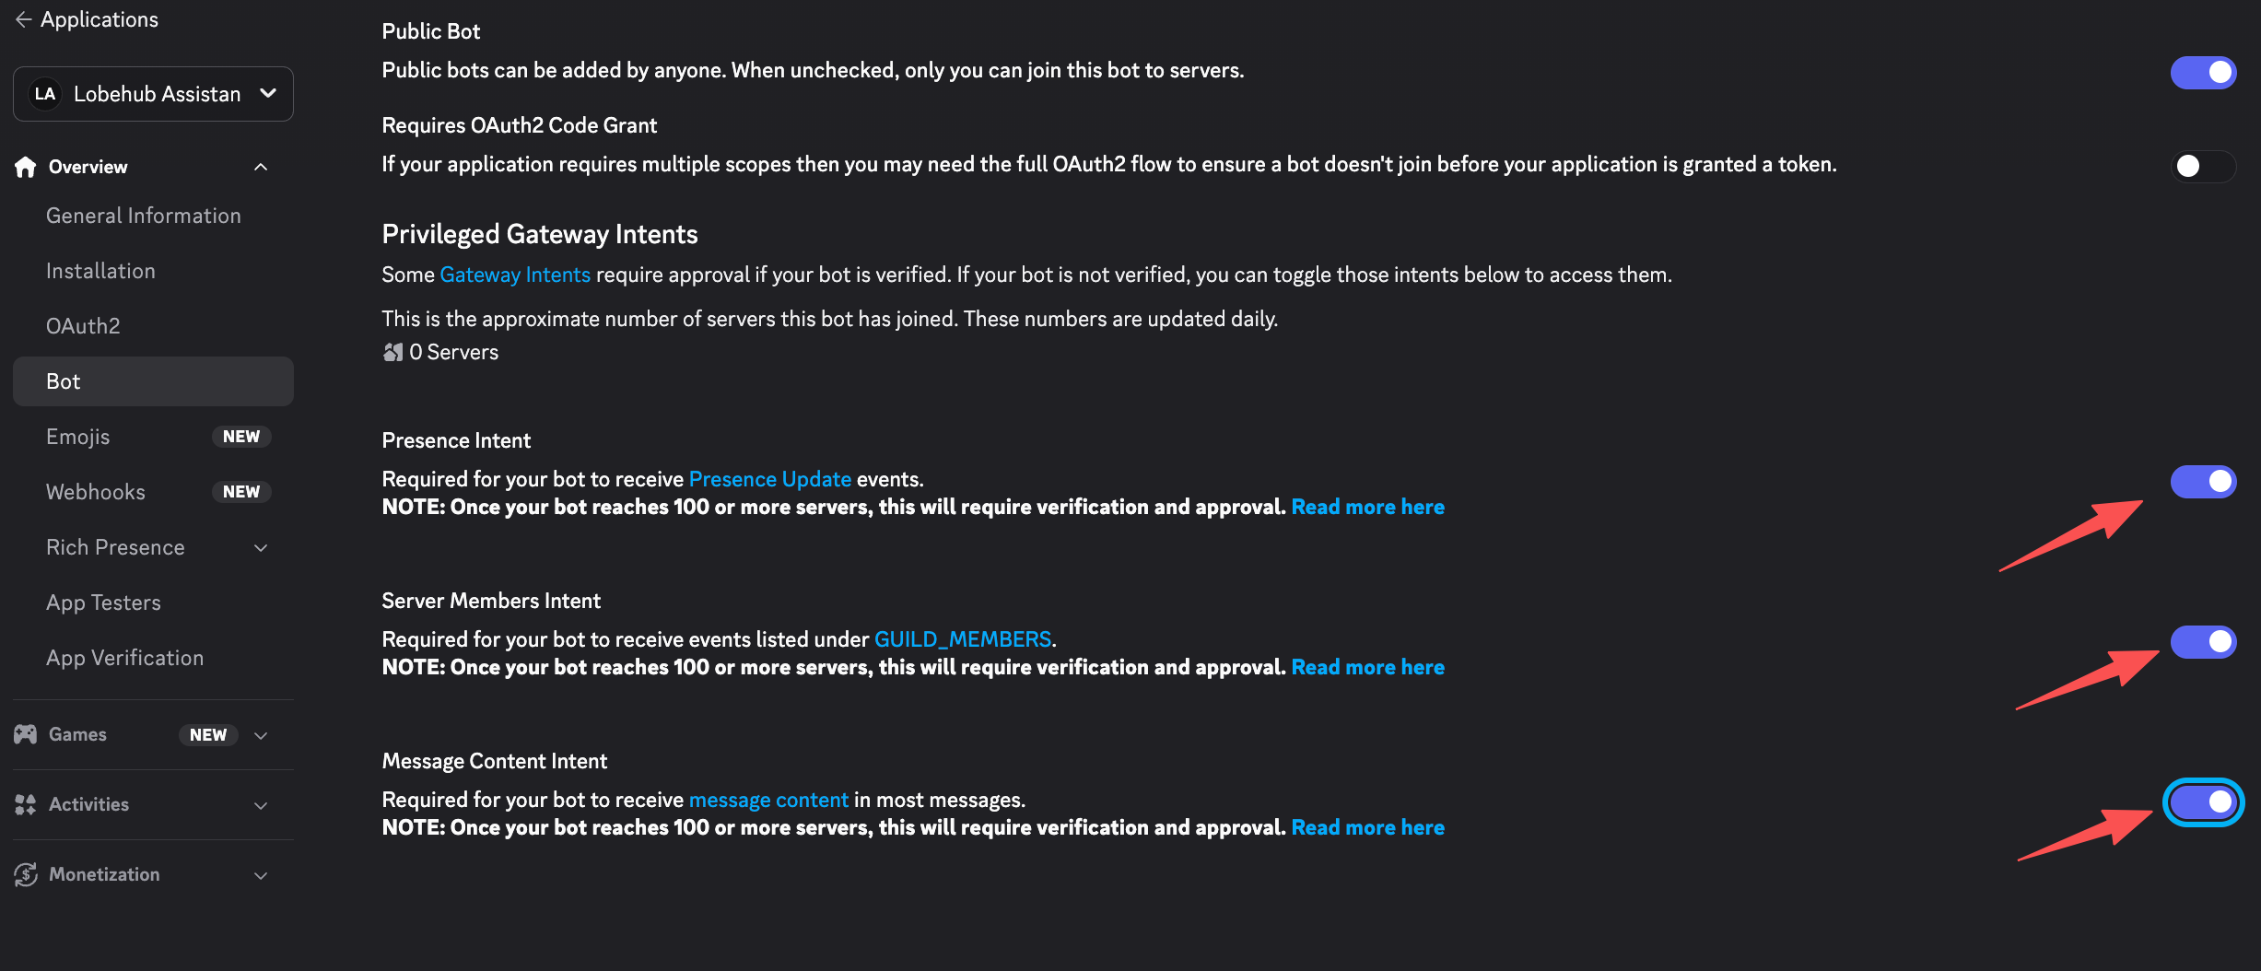Go to General Information page

click(143, 216)
